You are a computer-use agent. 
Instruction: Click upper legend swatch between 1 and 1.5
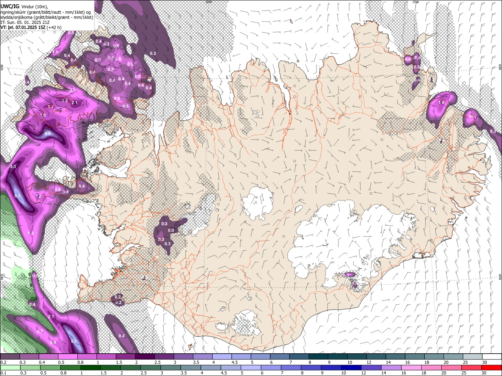[x=106, y=357]
